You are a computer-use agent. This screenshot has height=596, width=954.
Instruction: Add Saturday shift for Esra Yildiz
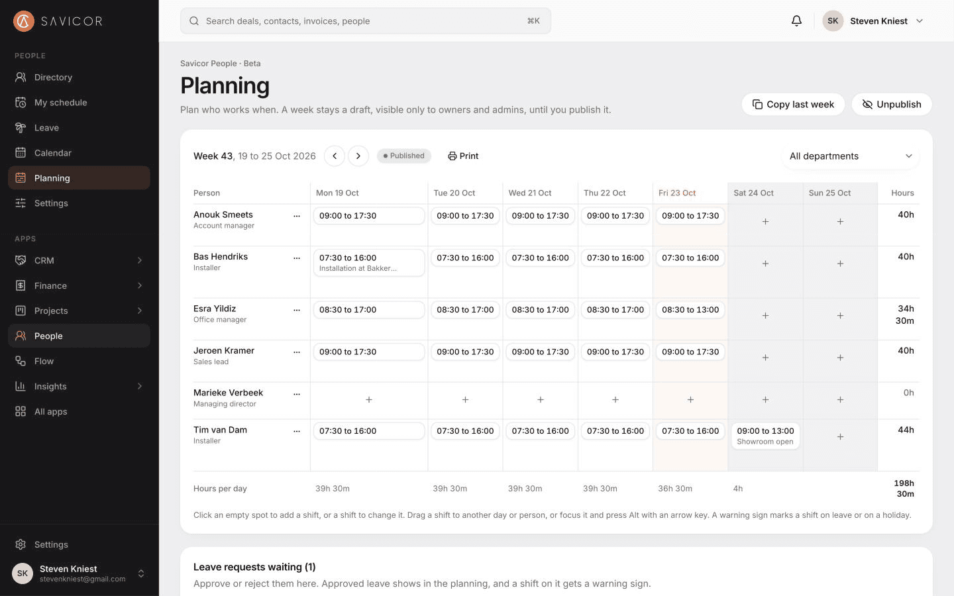point(765,316)
